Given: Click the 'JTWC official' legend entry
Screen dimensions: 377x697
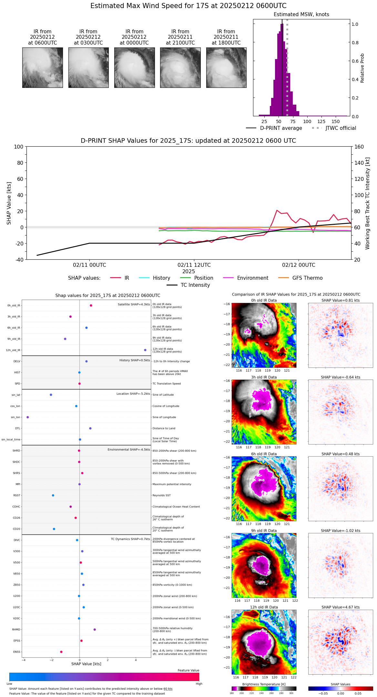Looking at the screenshot, I should click(x=334, y=128).
